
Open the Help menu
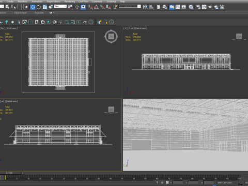tap(122, 2)
